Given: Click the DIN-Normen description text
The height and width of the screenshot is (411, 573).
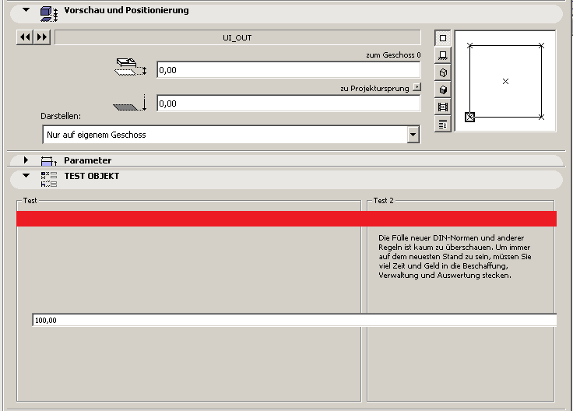Looking at the screenshot, I should click(x=455, y=256).
